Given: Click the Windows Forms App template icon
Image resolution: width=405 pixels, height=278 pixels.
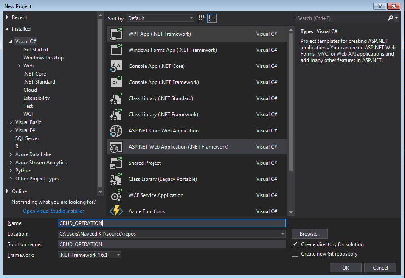Looking at the screenshot, I should click(x=116, y=50).
